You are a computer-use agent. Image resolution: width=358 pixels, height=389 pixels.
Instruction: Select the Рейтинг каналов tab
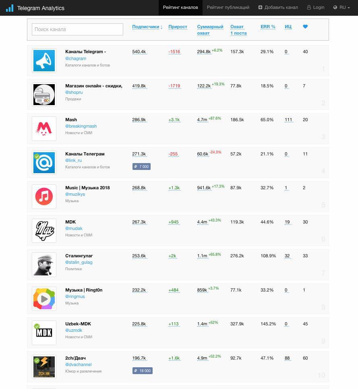tap(180, 7)
